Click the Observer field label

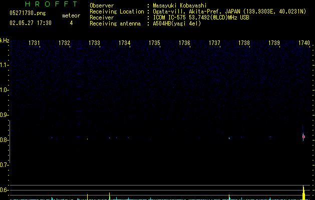point(102,5)
